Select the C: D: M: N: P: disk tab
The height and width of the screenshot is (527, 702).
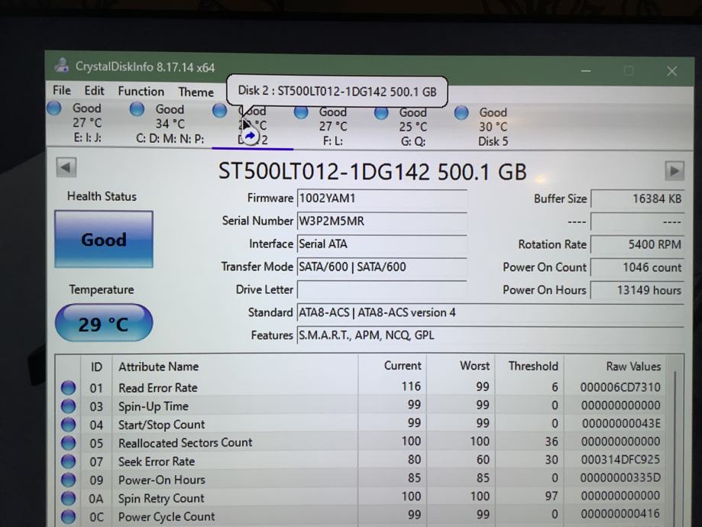click(170, 124)
